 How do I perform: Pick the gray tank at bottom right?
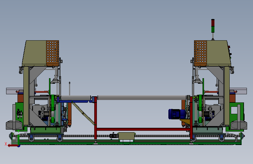(x=239, y=125)
